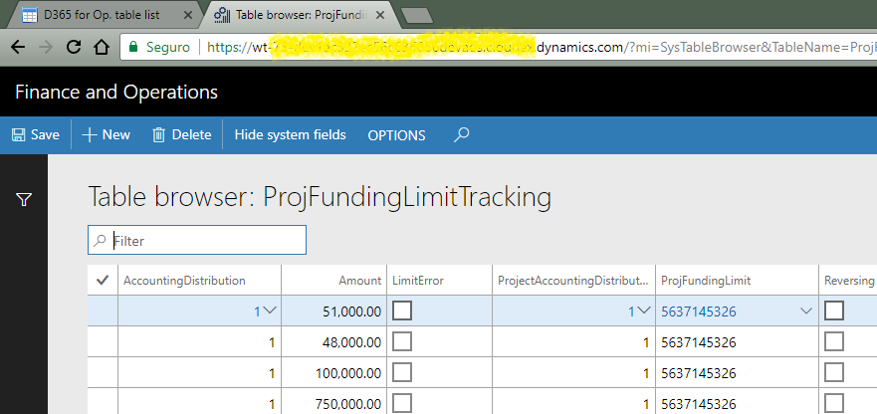Expand ProjFundingLimit dropdown in first row

click(806, 311)
